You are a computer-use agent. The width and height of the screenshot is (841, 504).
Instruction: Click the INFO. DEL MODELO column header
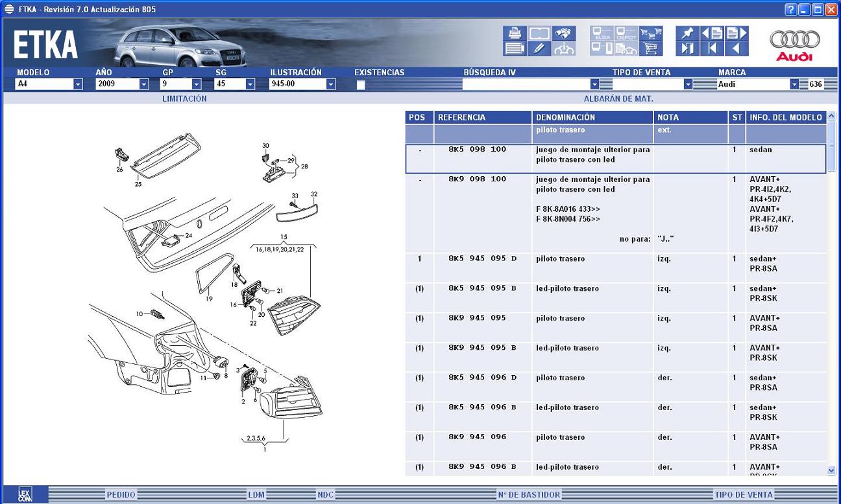tap(786, 117)
